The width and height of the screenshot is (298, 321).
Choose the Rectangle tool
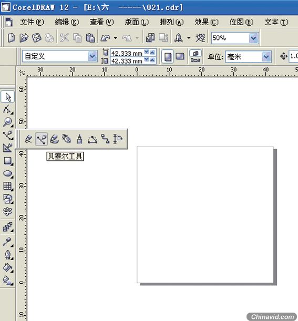tap(8, 161)
